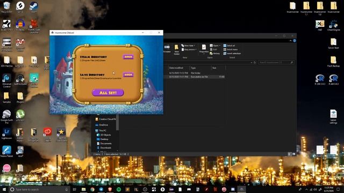
Task: Select OneDrive in navigation pane
Action: (102, 125)
